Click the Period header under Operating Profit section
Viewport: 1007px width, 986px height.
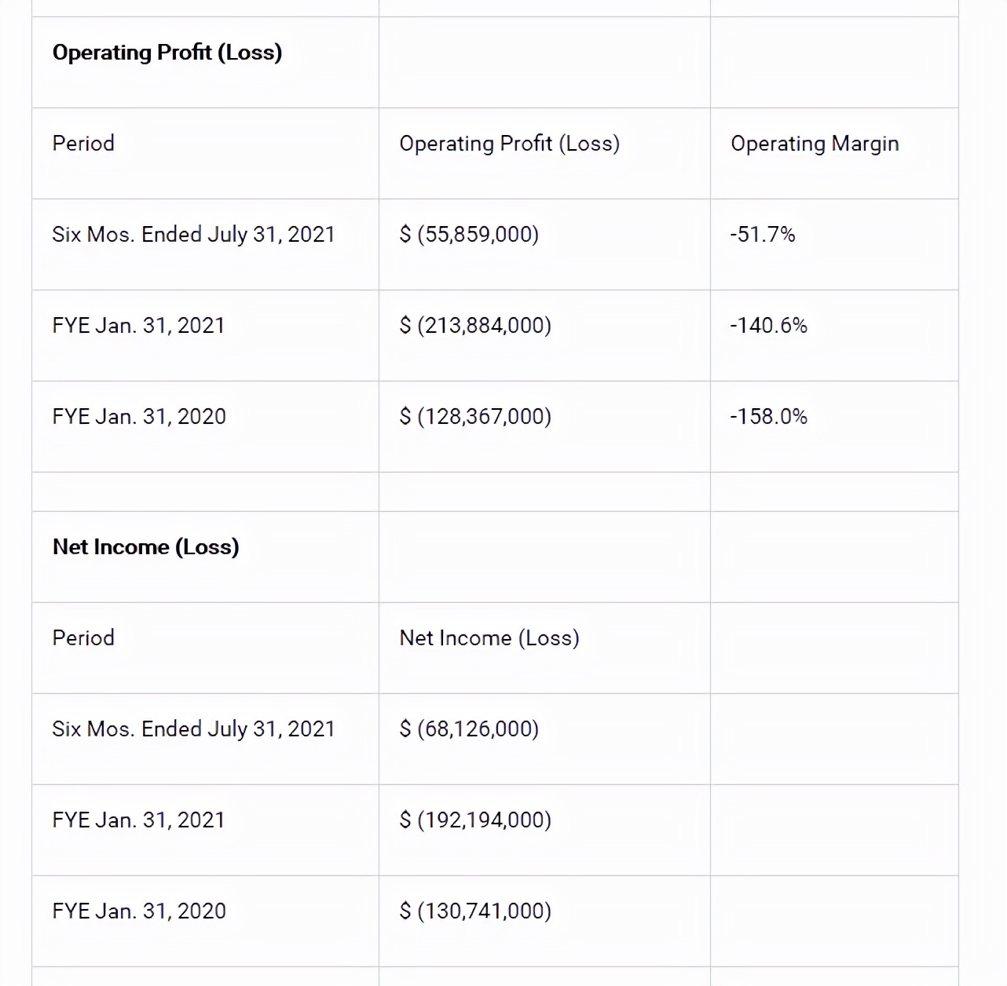click(83, 144)
